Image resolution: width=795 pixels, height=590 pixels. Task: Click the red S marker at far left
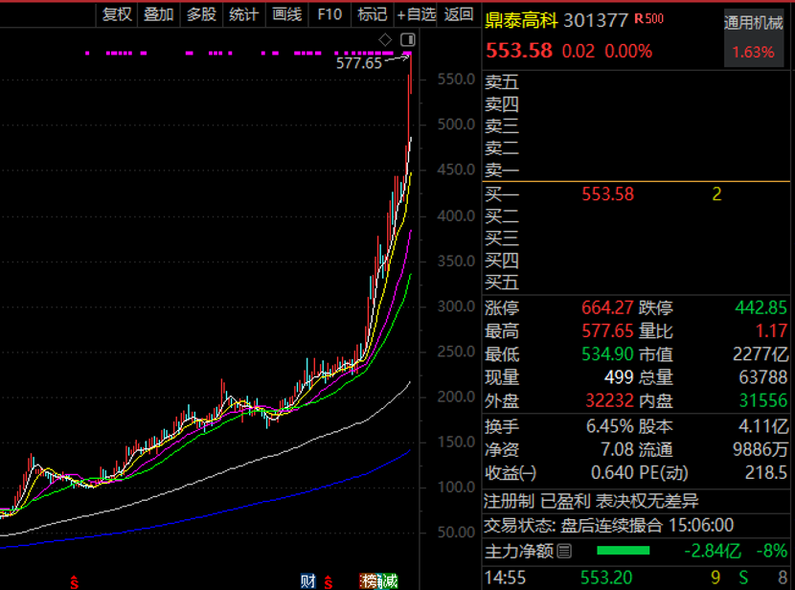pyautogui.click(x=75, y=582)
